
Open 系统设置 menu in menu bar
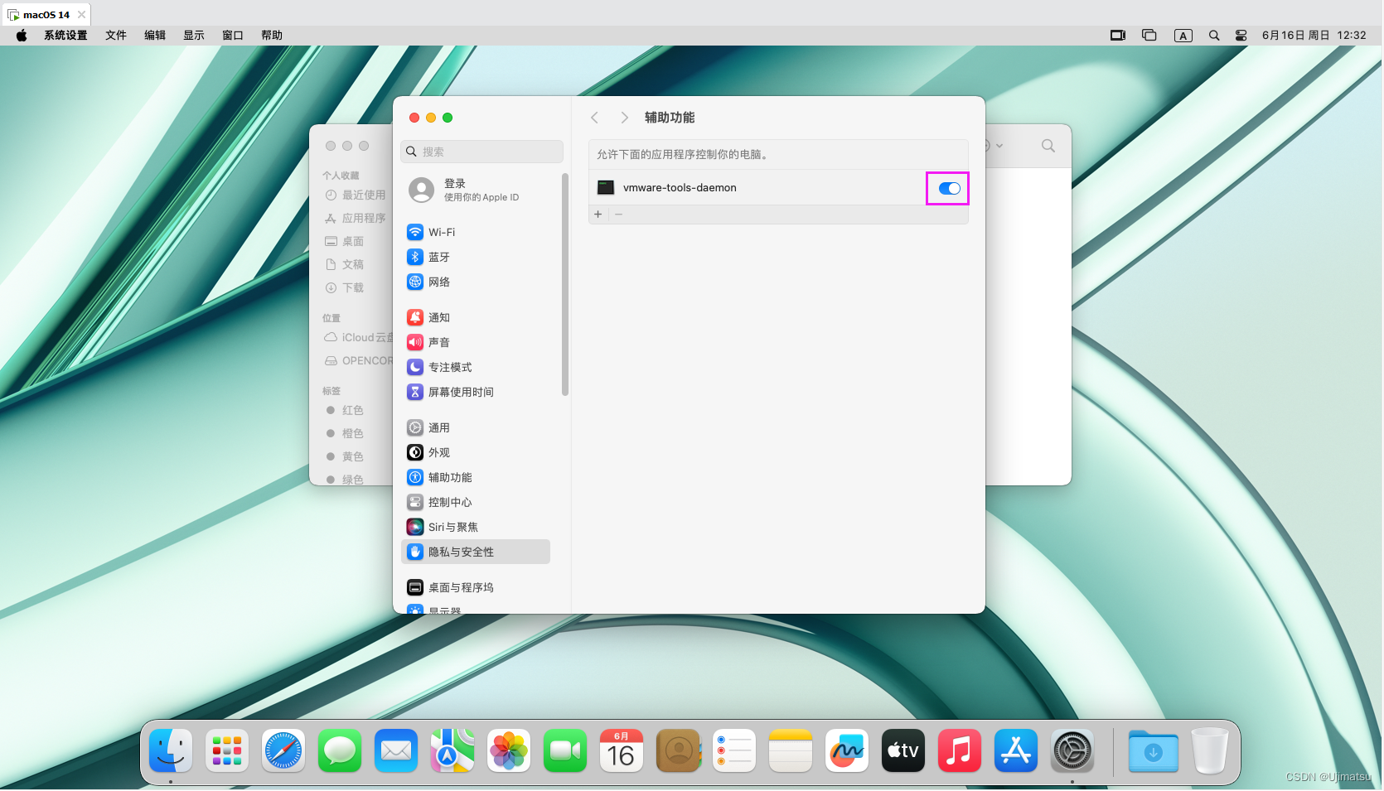[65, 35]
